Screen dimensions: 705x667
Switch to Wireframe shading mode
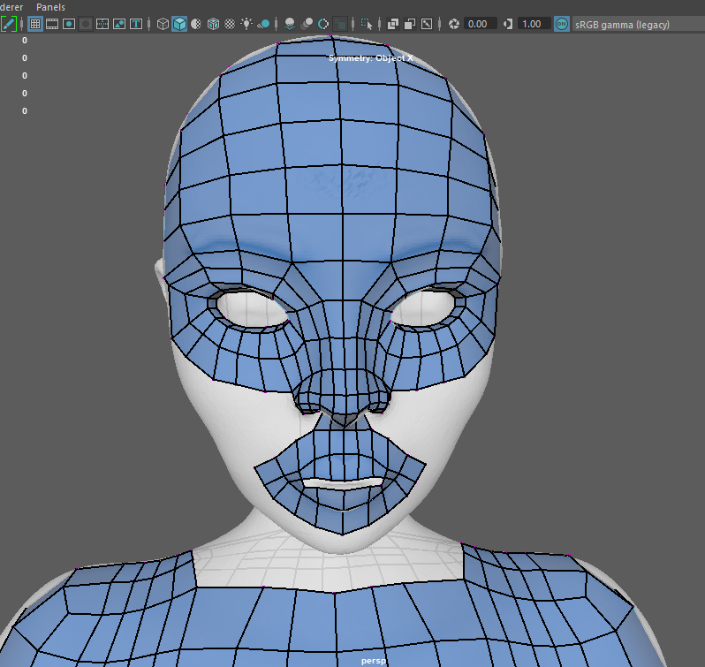(x=163, y=24)
